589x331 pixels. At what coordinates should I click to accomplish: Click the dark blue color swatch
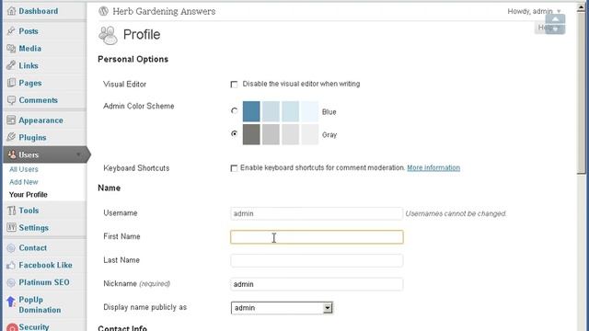(251, 111)
